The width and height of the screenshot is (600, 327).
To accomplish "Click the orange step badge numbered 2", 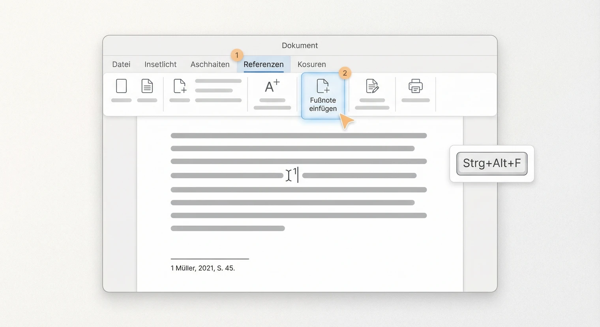I will (345, 73).
